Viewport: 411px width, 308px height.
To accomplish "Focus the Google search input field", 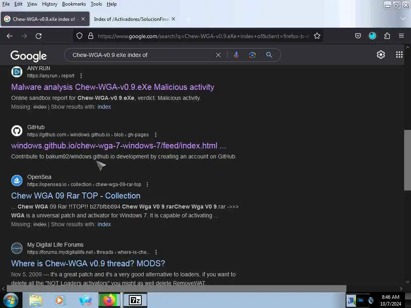I will [142, 55].
